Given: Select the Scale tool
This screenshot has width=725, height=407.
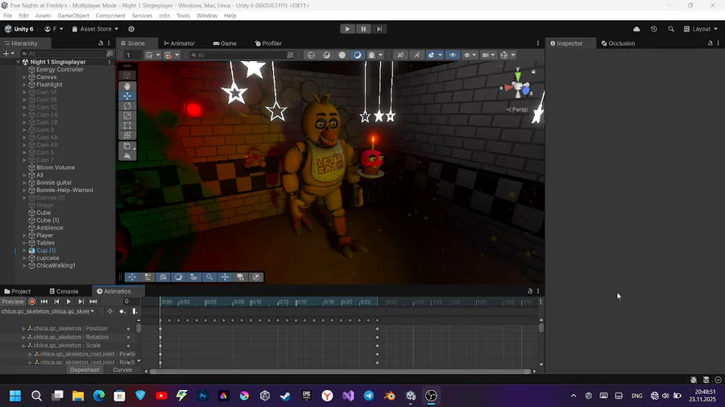Looking at the screenshot, I should pyautogui.click(x=127, y=116).
